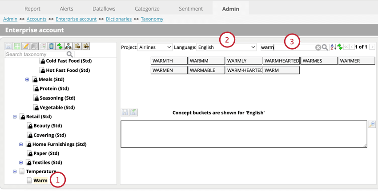Open the Project dropdown showing Airlines
This screenshot has width=378, height=191.
point(155,47)
